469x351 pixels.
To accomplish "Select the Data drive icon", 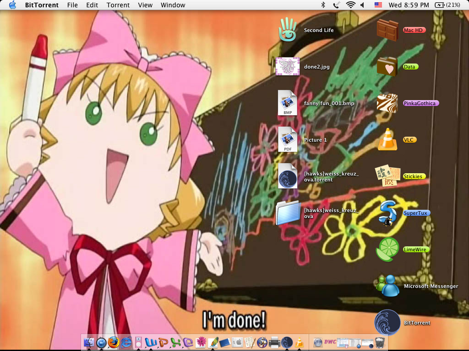I will [x=387, y=67].
